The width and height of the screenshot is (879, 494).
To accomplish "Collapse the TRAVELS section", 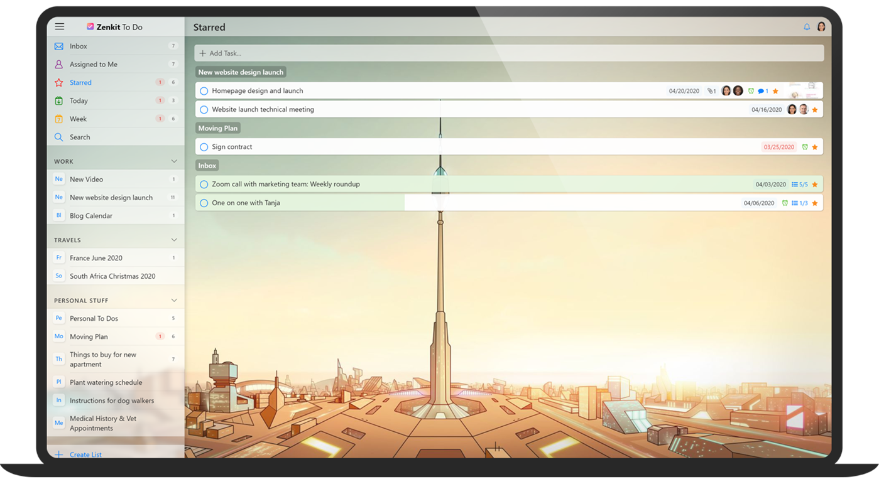I will click(174, 239).
